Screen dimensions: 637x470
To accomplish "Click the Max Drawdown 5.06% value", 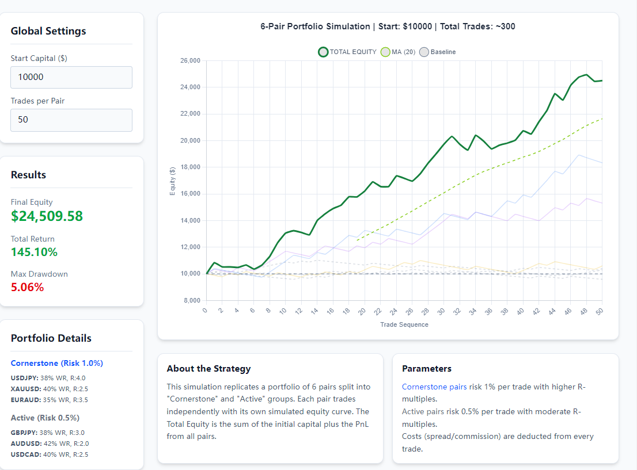I will point(27,287).
